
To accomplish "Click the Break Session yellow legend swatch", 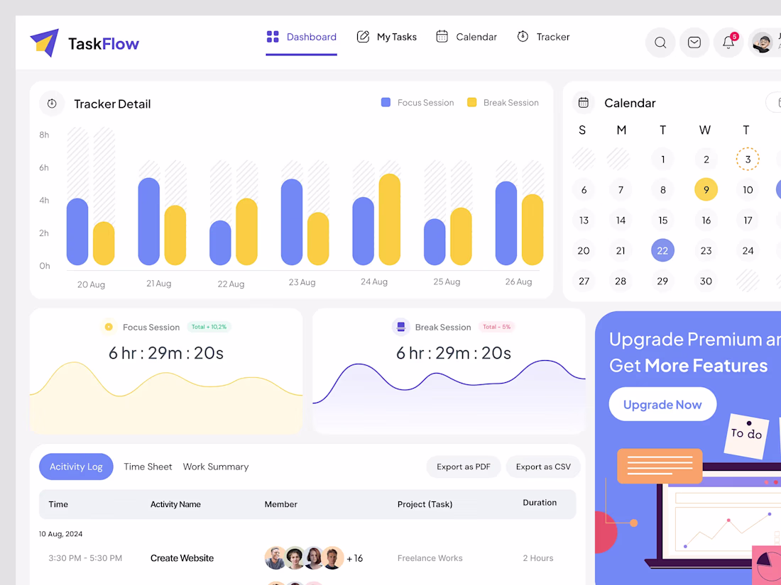I will click(x=471, y=103).
